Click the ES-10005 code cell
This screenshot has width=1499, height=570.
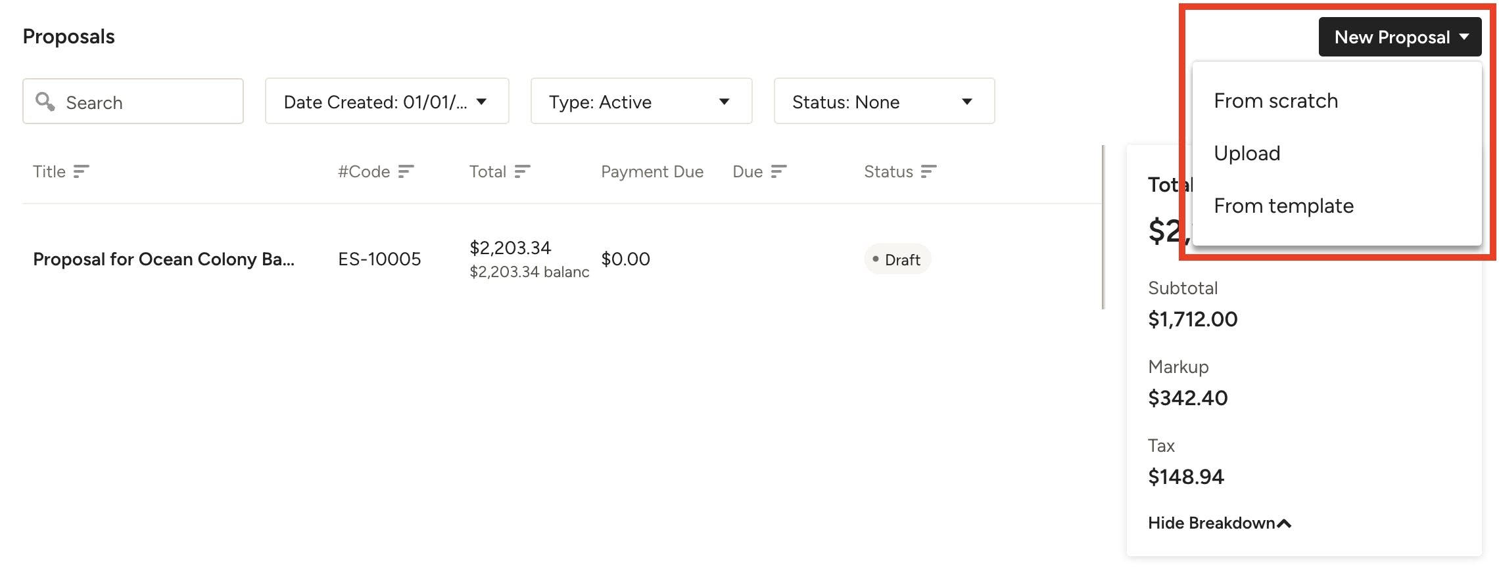pos(379,259)
